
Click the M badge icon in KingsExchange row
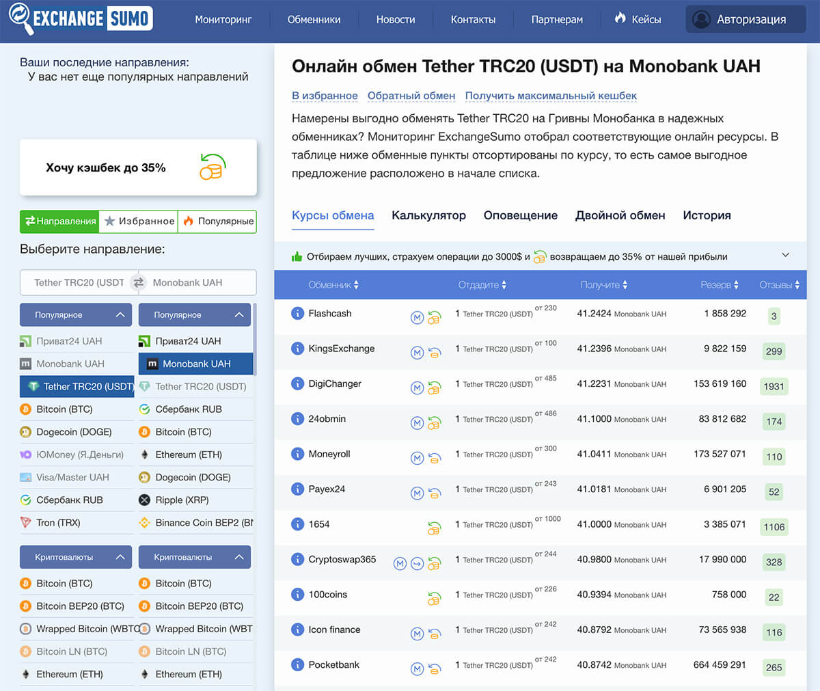coord(417,353)
